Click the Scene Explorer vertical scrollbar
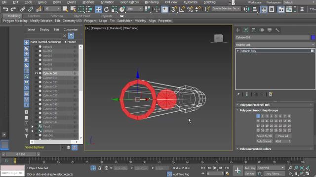 pyautogui.click(x=80, y=92)
